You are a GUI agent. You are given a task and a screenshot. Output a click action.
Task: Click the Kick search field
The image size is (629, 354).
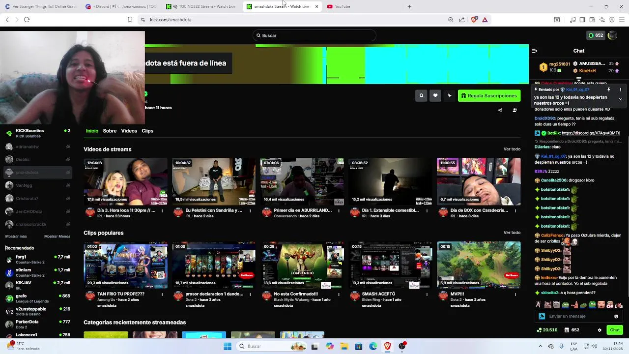click(x=314, y=35)
